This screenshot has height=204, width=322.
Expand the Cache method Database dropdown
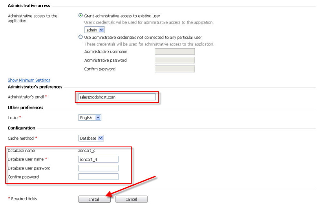click(91, 138)
